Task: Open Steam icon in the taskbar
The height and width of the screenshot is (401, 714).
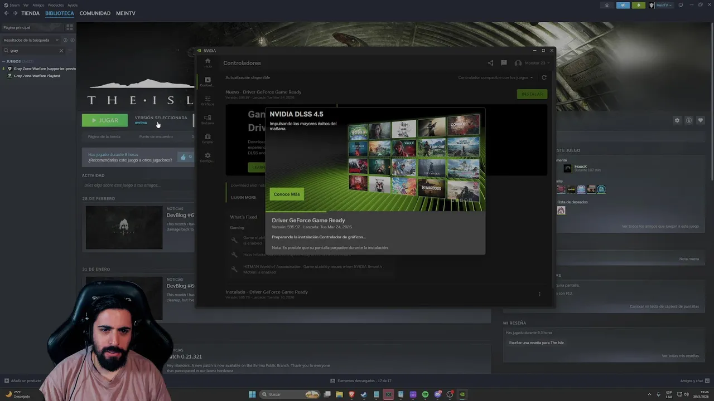Action: (x=364, y=394)
